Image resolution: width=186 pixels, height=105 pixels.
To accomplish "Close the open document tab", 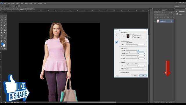I will tap(34, 9).
